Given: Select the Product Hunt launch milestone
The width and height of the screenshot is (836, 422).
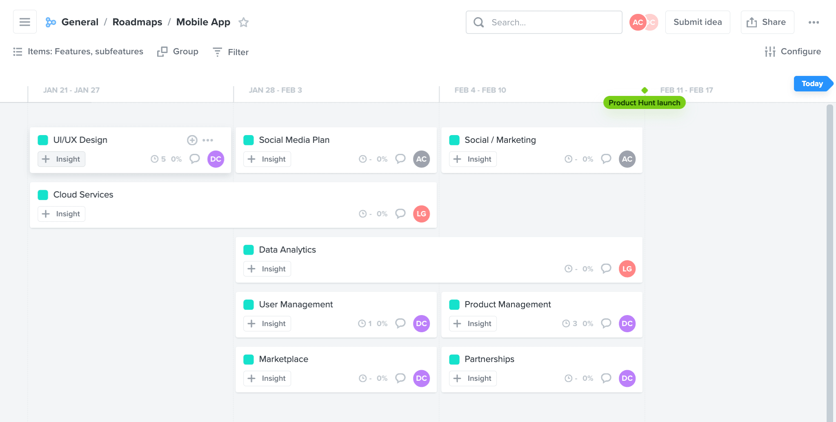Looking at the screenshot, I should (x=645, y=102).
